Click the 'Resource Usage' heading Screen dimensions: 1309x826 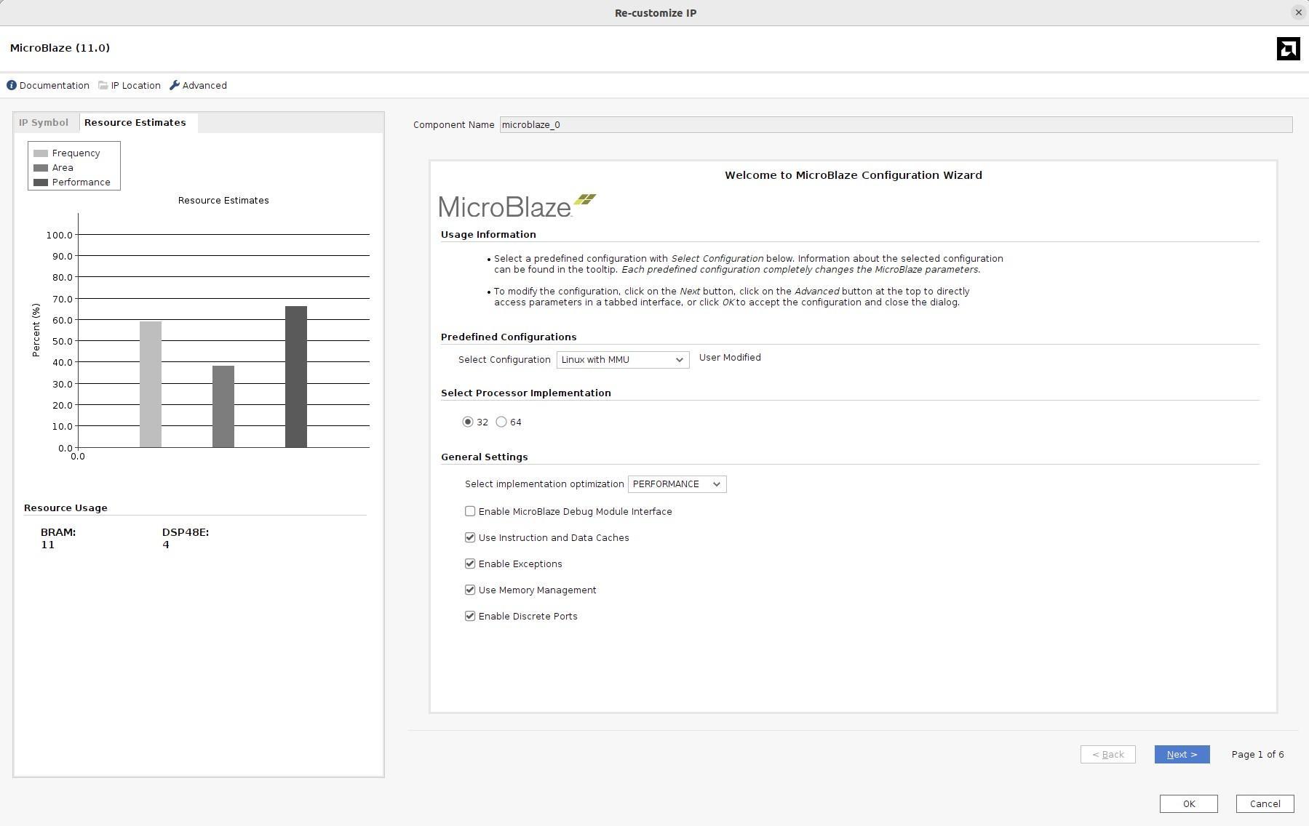tap(65, 508)
